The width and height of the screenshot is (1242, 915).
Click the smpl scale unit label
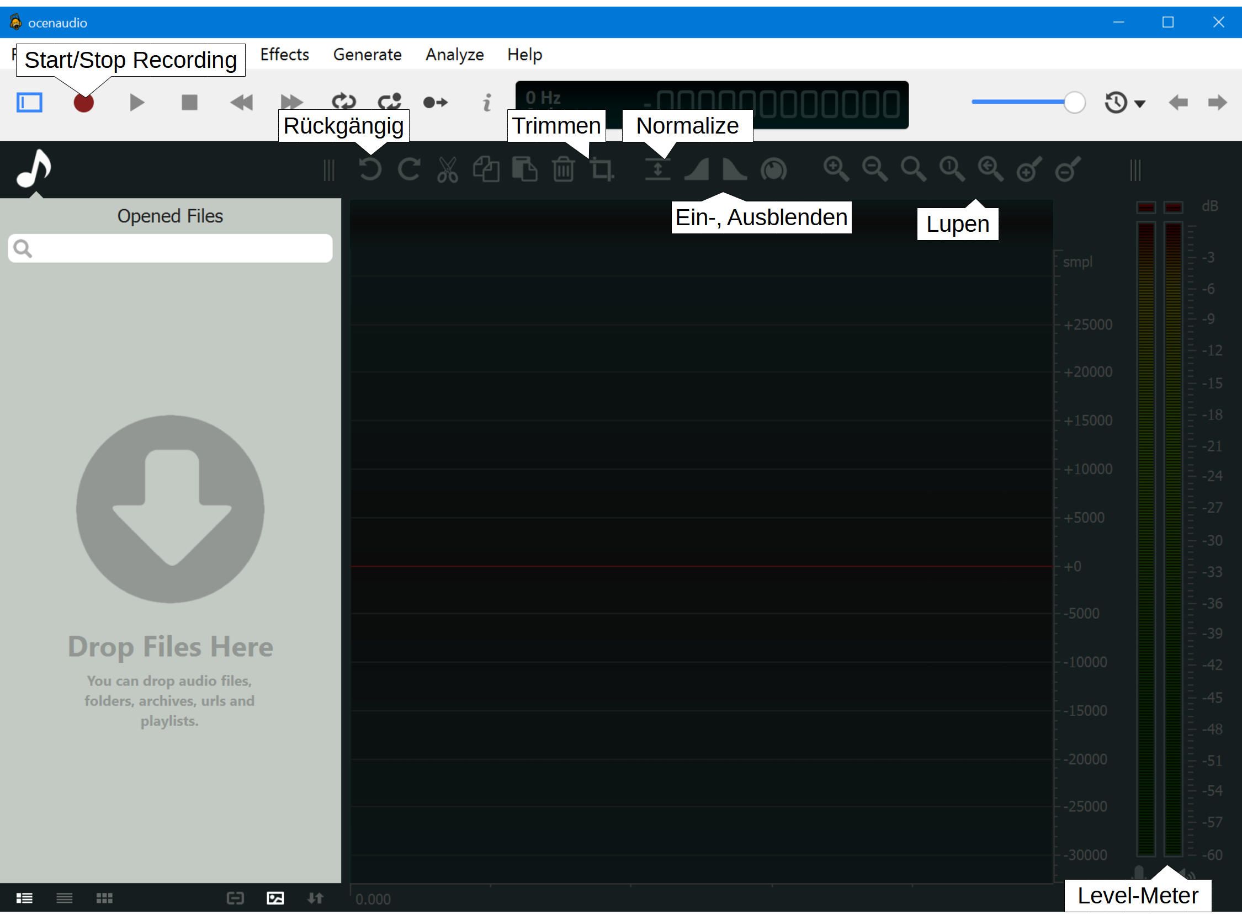(1078, 262)
